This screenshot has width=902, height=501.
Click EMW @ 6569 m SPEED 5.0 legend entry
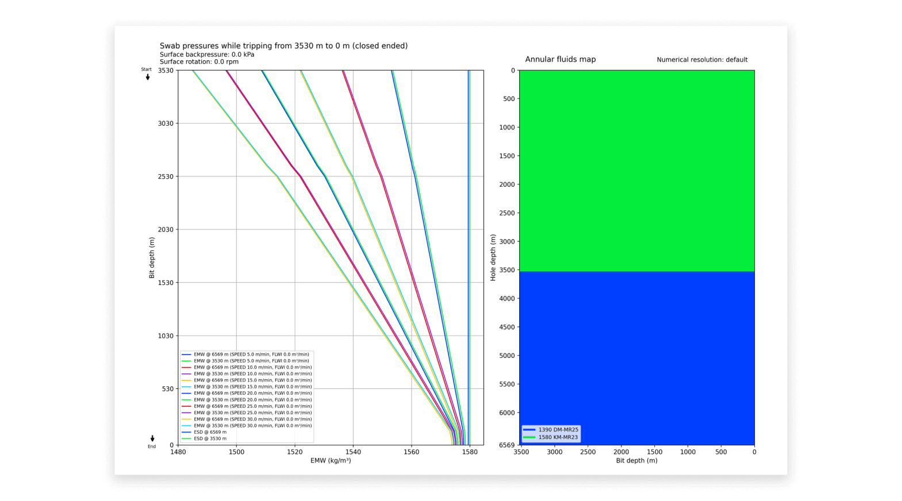[251, 354]
